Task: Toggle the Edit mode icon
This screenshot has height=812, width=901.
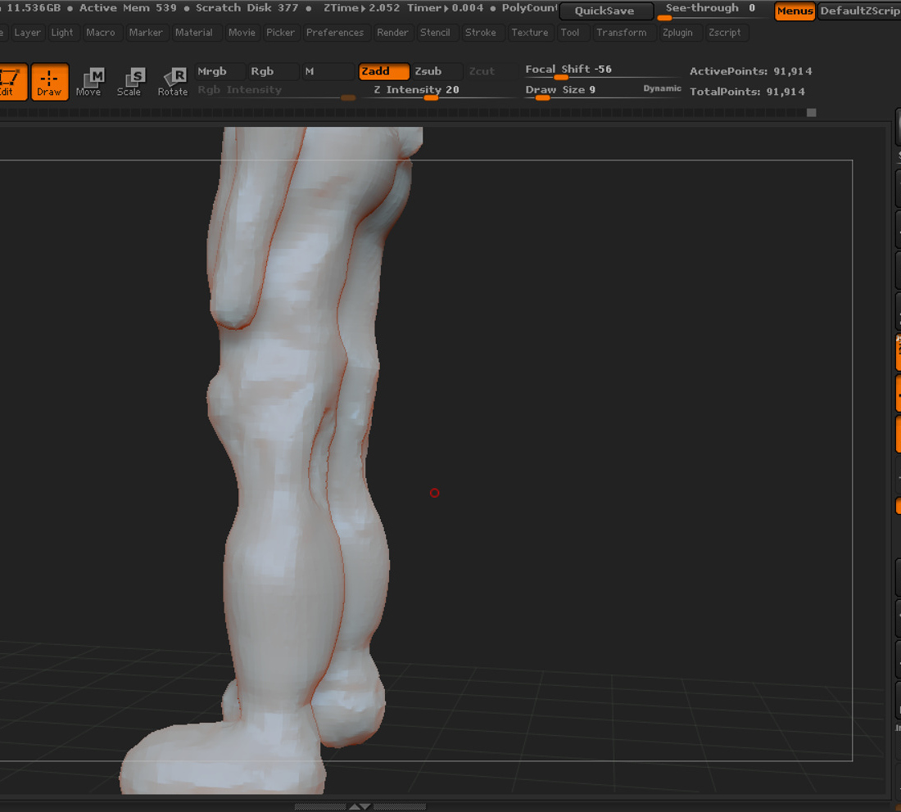Action: (x=11, y=82)
